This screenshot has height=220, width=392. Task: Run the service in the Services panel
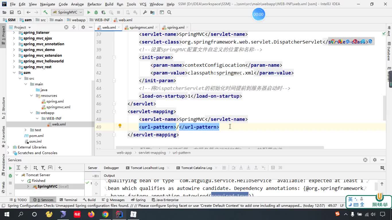[10, 168]
